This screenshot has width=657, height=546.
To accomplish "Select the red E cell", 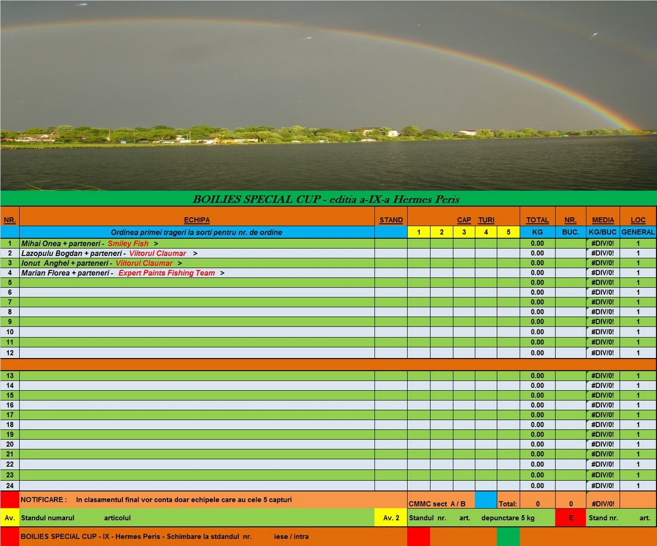I will click(570, 517).
